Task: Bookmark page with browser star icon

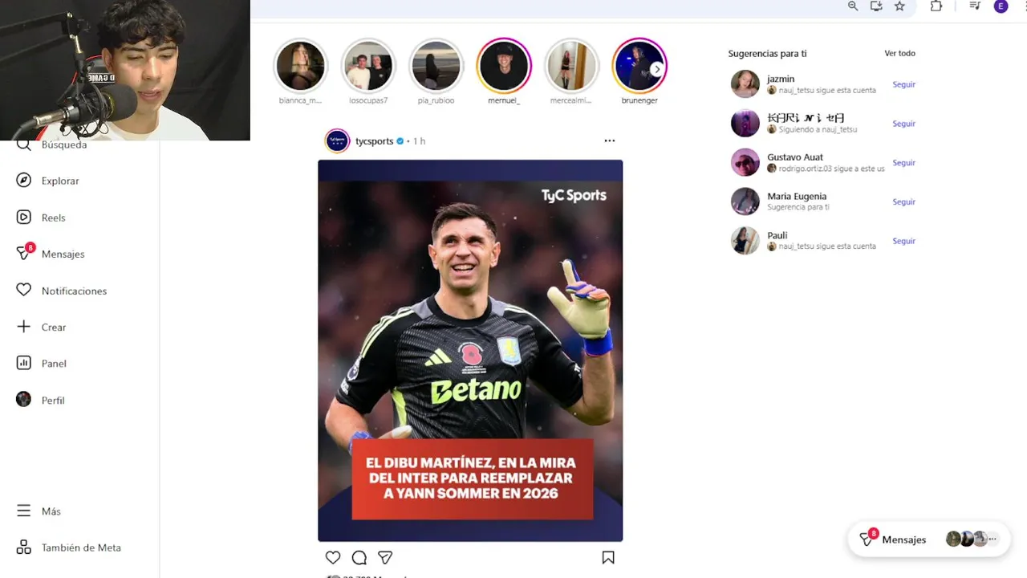Action: [x=899, y=6]
